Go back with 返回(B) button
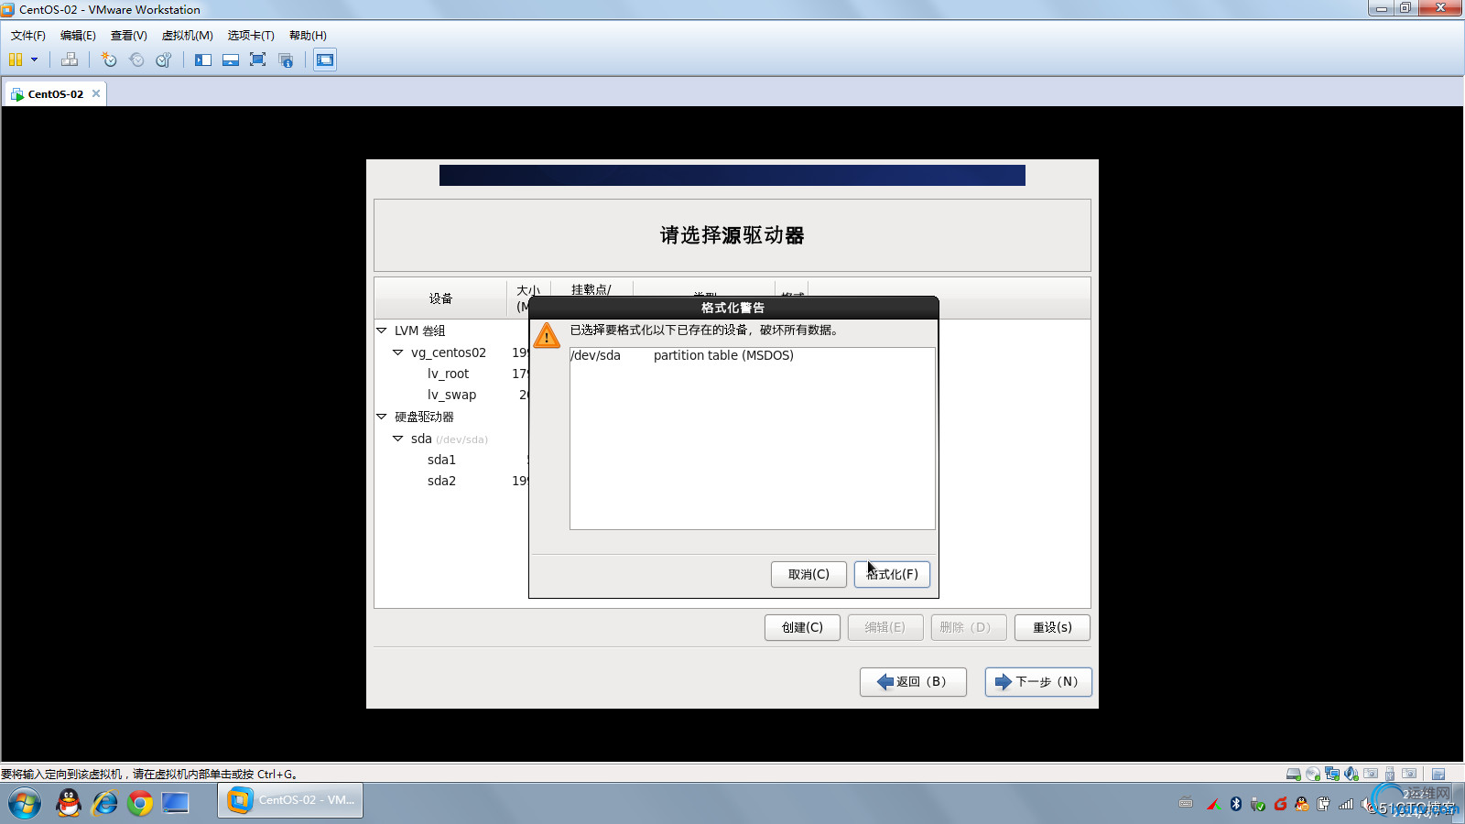Image resolution: width=1465 pixels, height=824 pixels. 913,681
